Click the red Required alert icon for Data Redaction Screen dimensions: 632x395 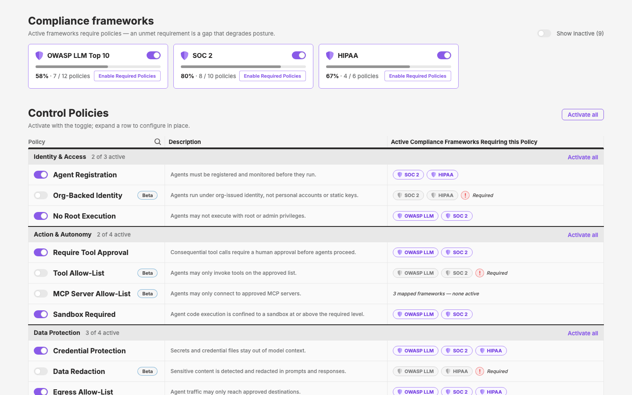point(480,371)
